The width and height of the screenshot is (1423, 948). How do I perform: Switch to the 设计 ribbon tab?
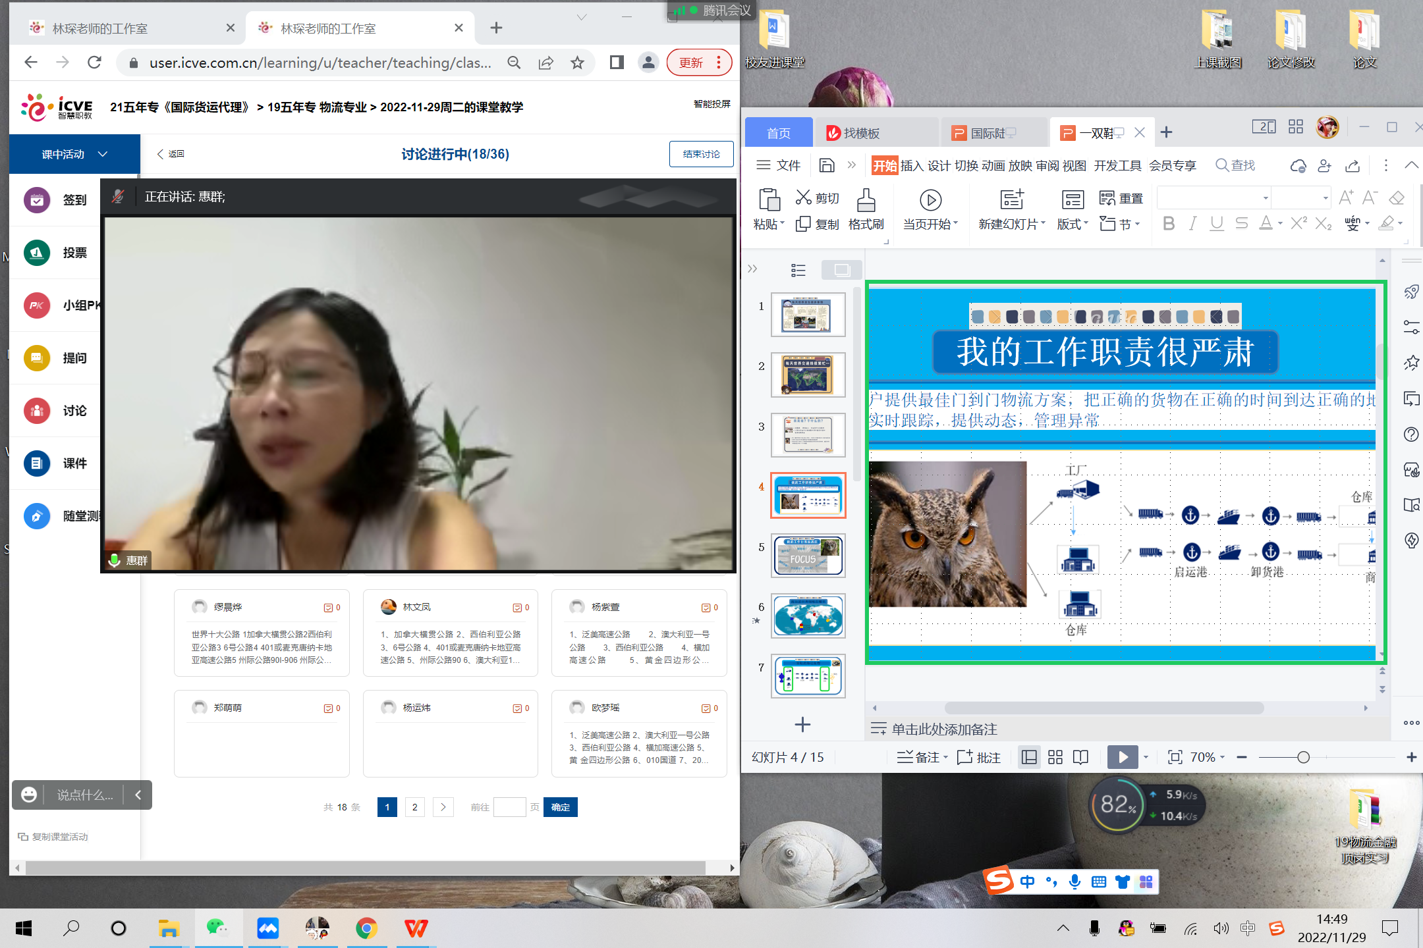coord(939,165)
